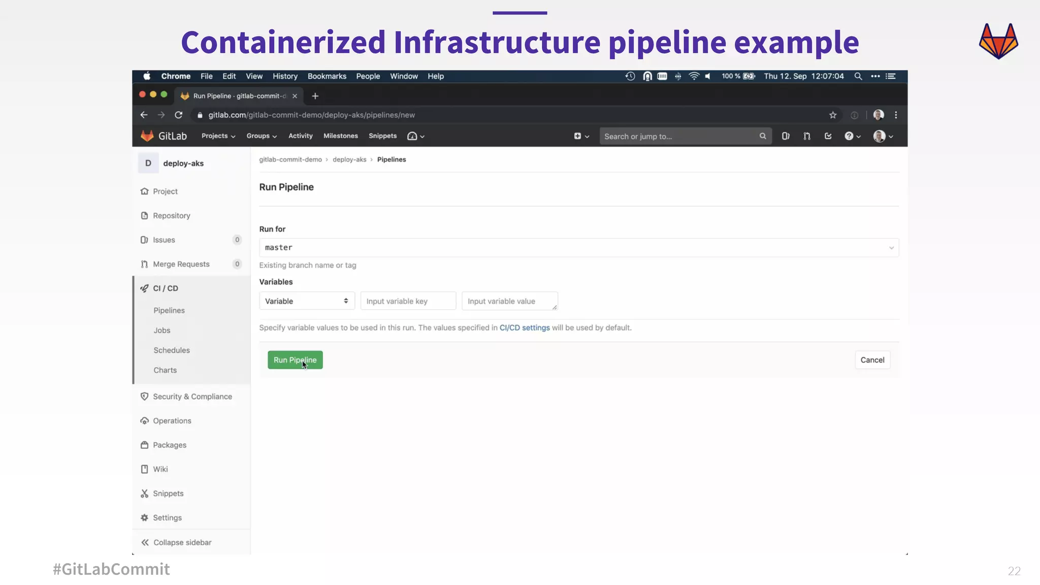Click the padlock site info icon
The width and height of the screenshot is (1040, 585).
[x=200, y=115]
